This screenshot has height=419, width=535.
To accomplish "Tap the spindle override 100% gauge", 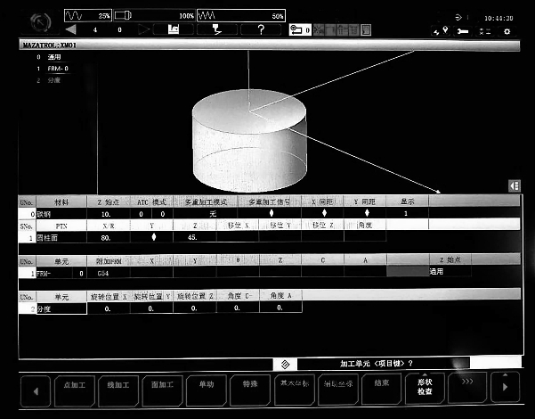I will pyautogui.click(x=154, y=16).
